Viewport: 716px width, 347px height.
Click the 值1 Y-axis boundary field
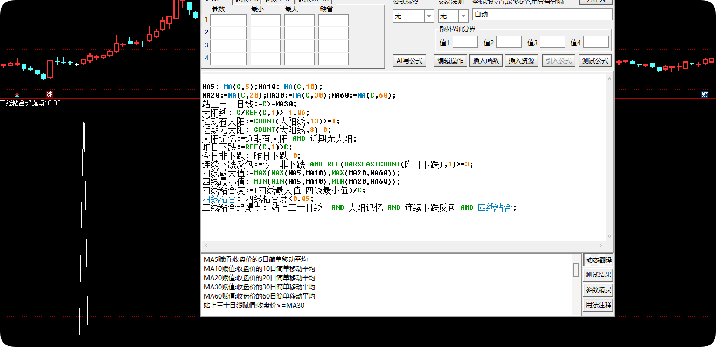click(465, 42)
